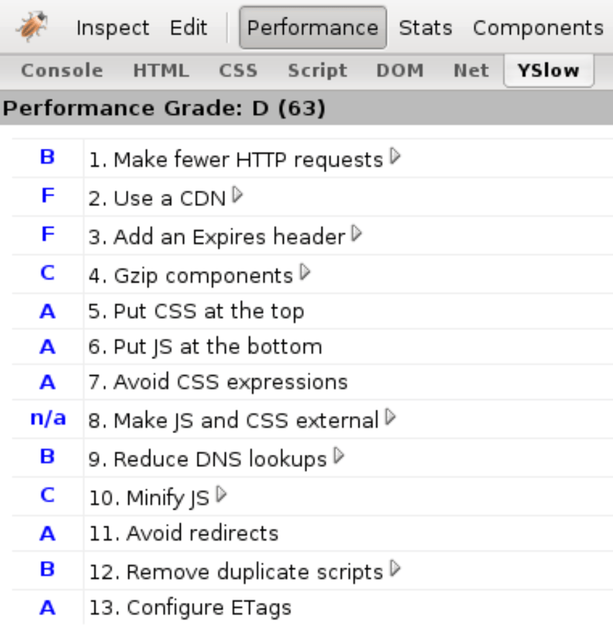Open the CSS tab
Image resolution: width=613 pixels, height=625 pixels.
click(238, 70)
